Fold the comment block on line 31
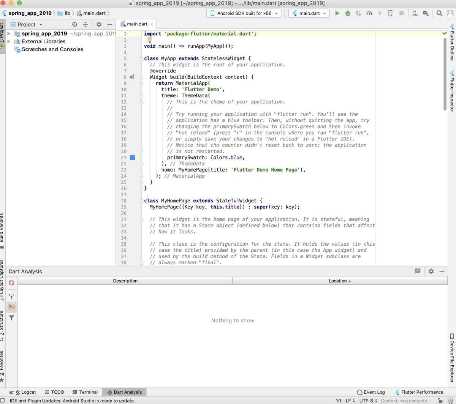Screen dimensions: 456x404 (141, 219)
